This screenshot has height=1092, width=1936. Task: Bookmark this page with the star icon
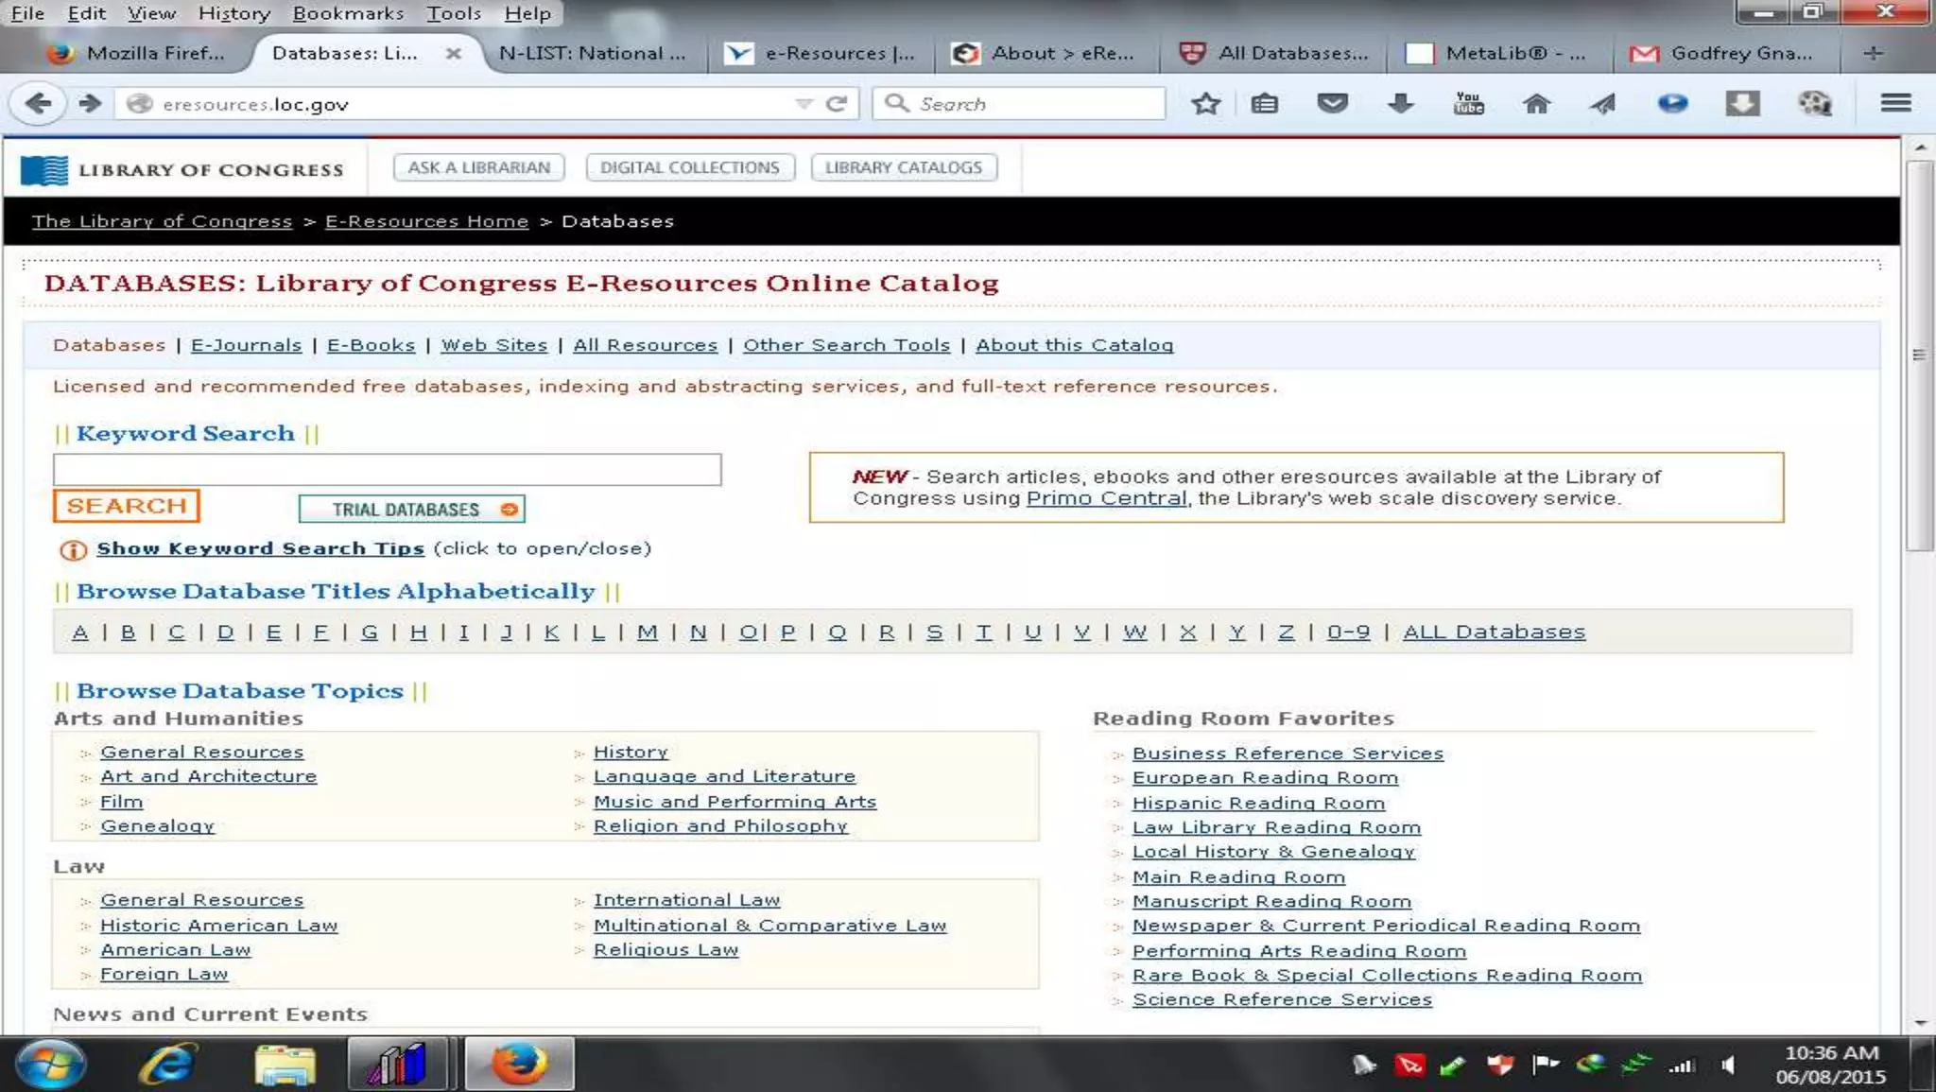coord(1205,104)
